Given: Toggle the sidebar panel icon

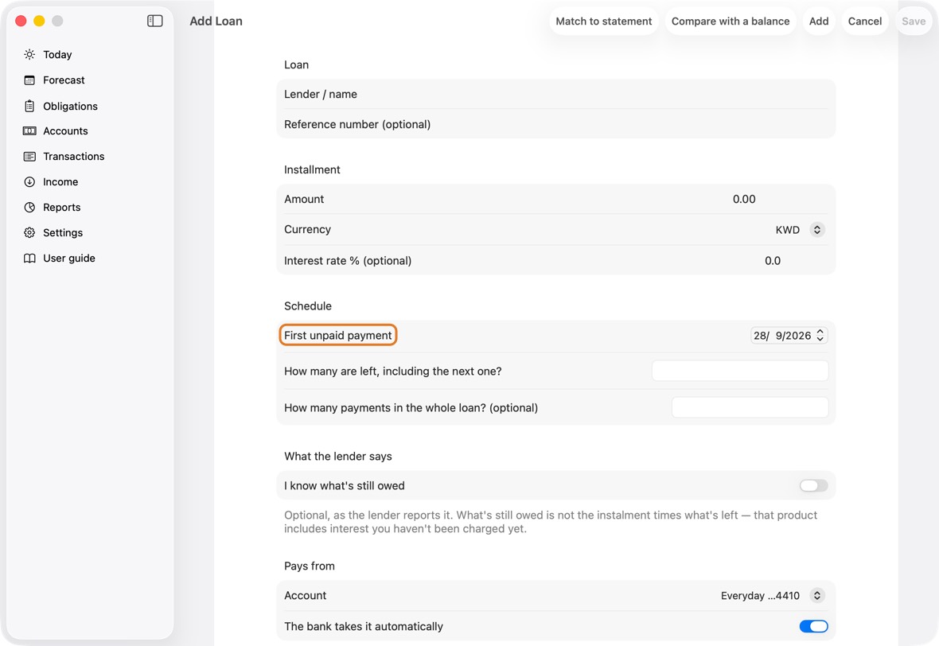Looking at the screenshot, I should click(154, 21).
